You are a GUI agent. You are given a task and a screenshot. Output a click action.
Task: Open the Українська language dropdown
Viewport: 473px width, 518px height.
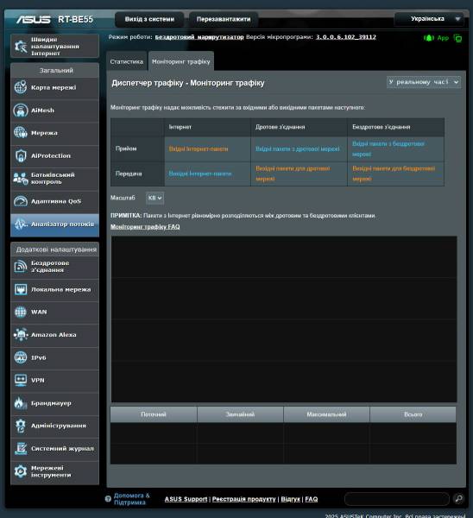429,19
